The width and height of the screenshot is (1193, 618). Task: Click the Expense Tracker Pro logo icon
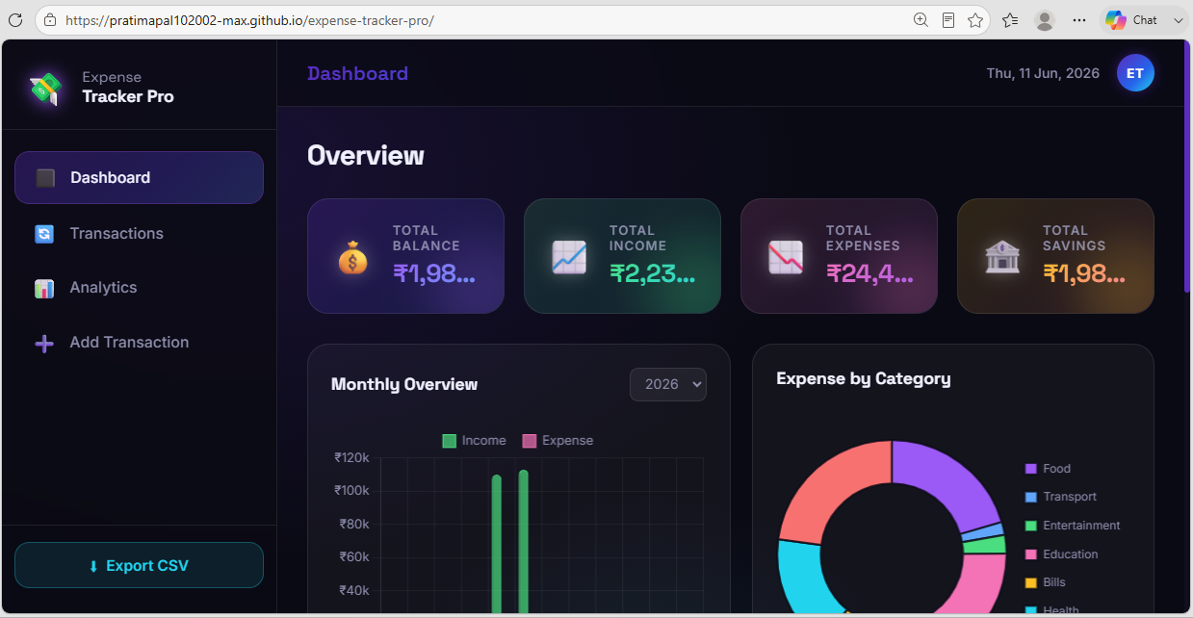click(x=45, y=88)
